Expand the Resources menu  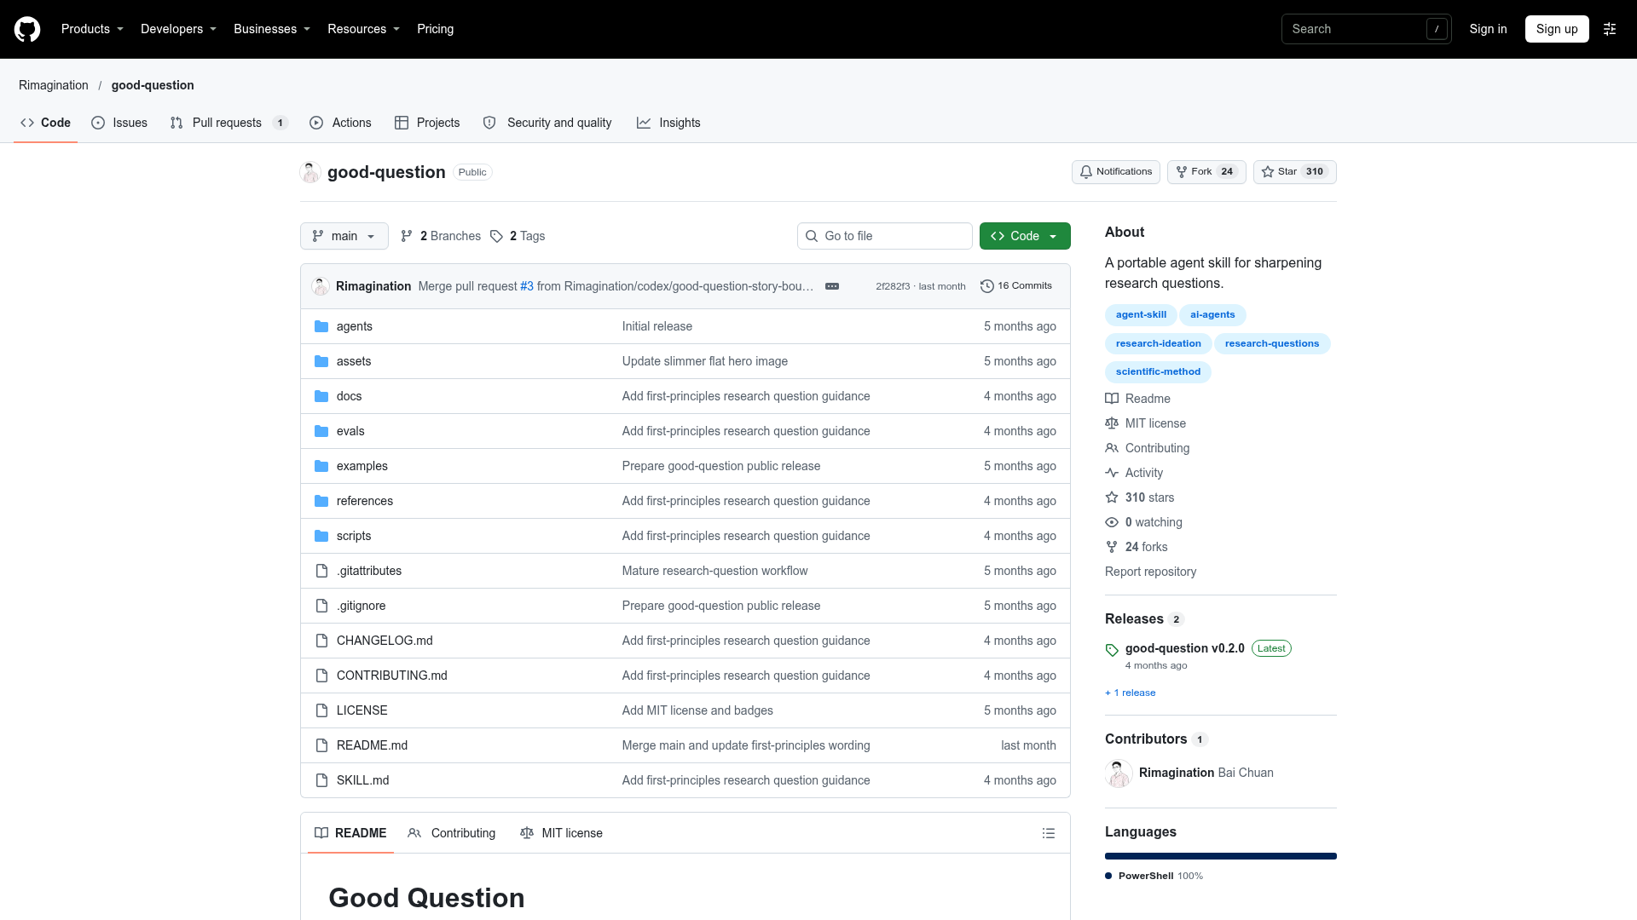coord(363,29)
